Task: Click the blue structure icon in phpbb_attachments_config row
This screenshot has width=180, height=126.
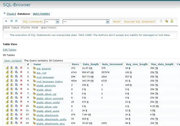Action: (x=16, y=118)
